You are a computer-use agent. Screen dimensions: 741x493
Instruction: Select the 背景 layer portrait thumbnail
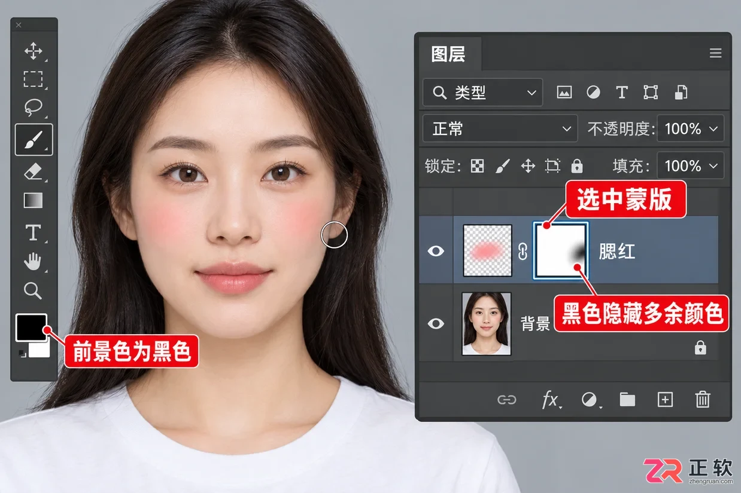click(x=487, y=323)
